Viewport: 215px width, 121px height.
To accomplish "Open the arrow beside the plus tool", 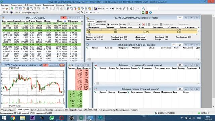I will click(110, 8).
